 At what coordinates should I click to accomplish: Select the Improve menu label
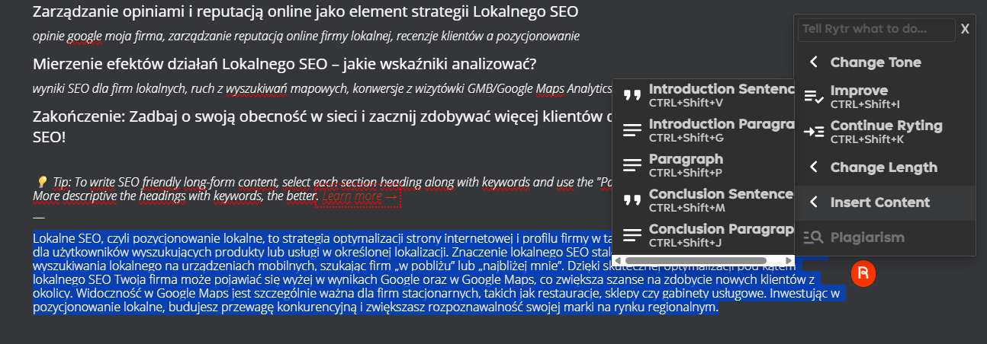859,91
